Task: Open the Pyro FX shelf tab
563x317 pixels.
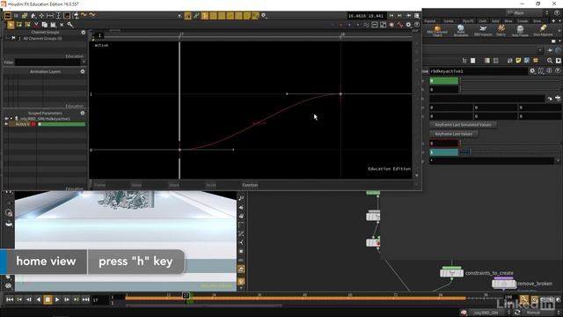Action: (x=468, y=21)
